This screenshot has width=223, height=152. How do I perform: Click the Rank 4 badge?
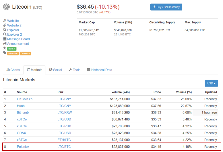[x=12, y=49]
